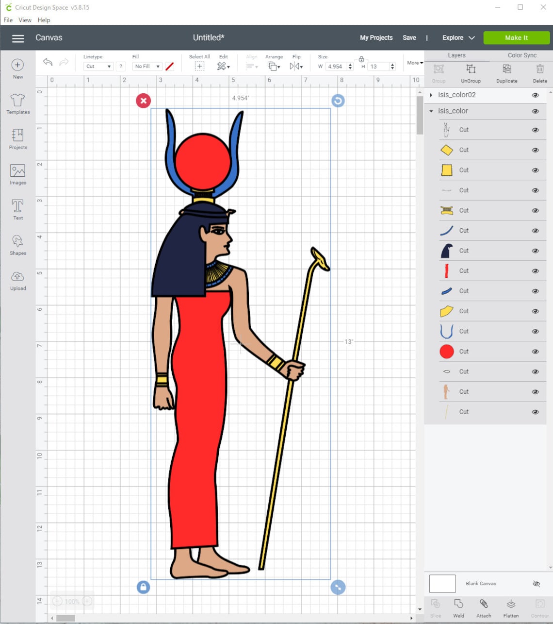Viewport: 553px width, 624px height.
Task: Open the Fill dropdown
Action: click(146, 66)
